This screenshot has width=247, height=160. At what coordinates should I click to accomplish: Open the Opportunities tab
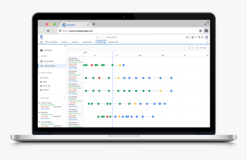pyautogui.click(x=87, y=42)
